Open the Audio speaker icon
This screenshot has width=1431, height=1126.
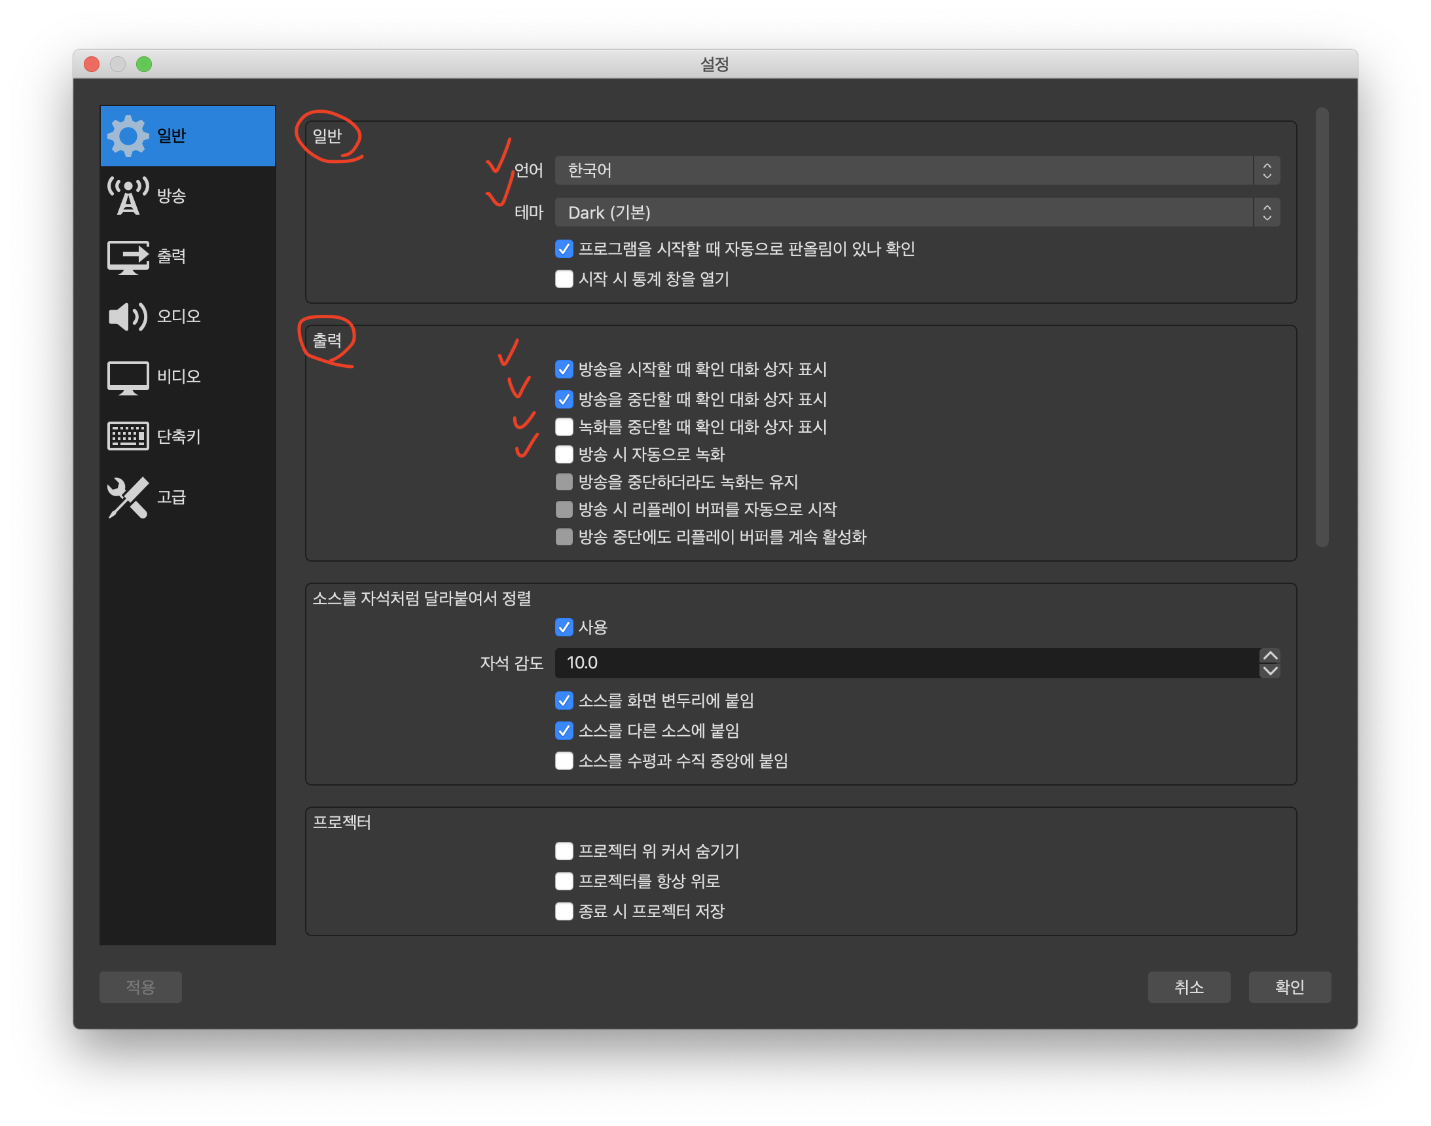pos(128,316)
